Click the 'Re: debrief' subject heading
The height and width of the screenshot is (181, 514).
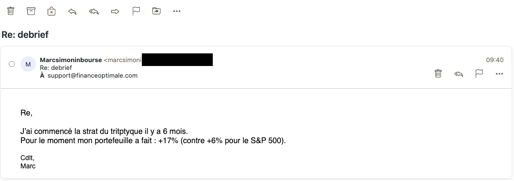pos(25,34)
